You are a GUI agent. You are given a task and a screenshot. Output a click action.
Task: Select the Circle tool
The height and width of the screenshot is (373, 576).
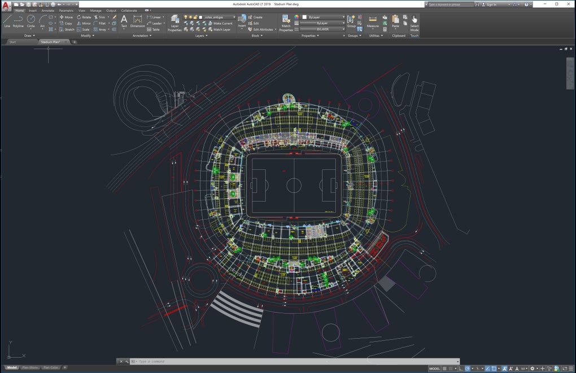tap(31, 21)
